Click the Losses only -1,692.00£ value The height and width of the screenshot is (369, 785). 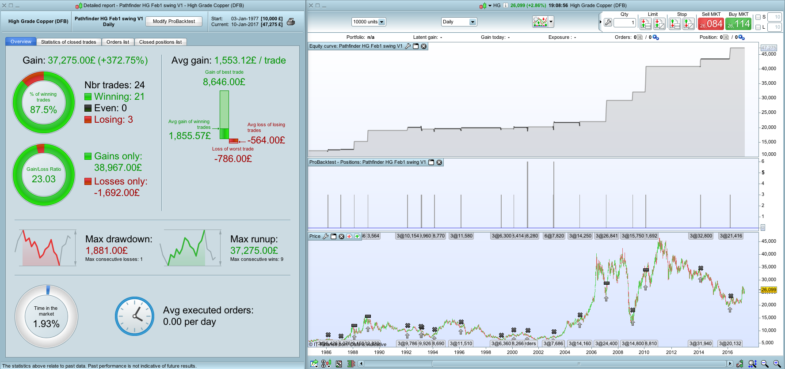point(117,193)
